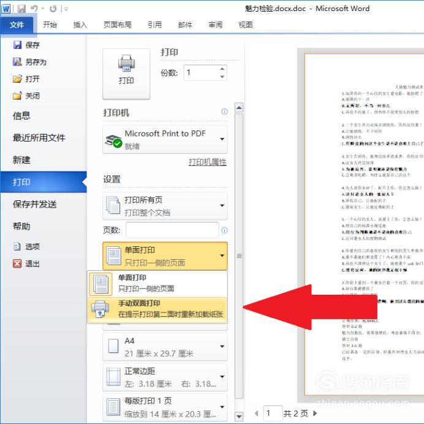Open the 帮助 backstage section
The height and width of the screenshot is (424, 424).
(x=21, y=226)
